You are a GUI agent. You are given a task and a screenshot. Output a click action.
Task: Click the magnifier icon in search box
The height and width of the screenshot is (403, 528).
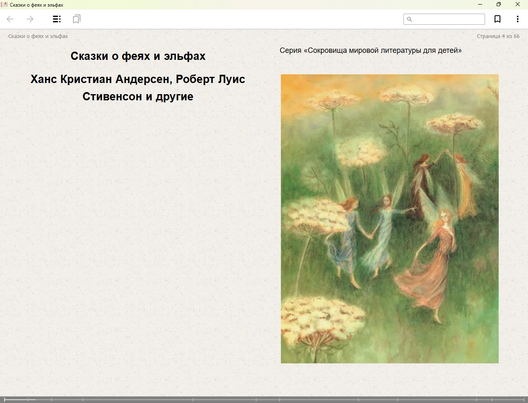(x=409, y=19)
